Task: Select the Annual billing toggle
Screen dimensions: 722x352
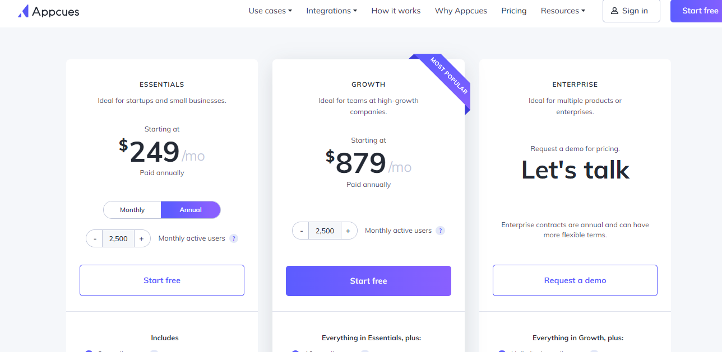Action: click(x=191, y=209)
